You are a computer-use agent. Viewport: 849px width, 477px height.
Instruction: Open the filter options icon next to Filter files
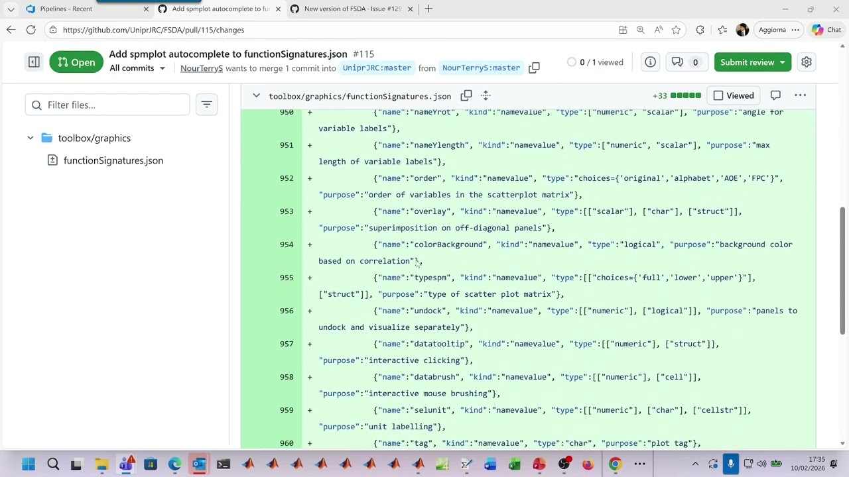(x=206, y=105)
